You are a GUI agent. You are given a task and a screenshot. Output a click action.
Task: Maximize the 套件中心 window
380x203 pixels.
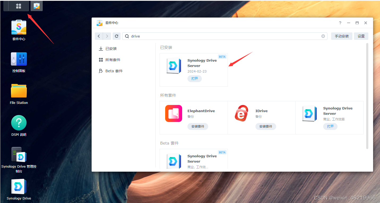[x=357, y=23]
